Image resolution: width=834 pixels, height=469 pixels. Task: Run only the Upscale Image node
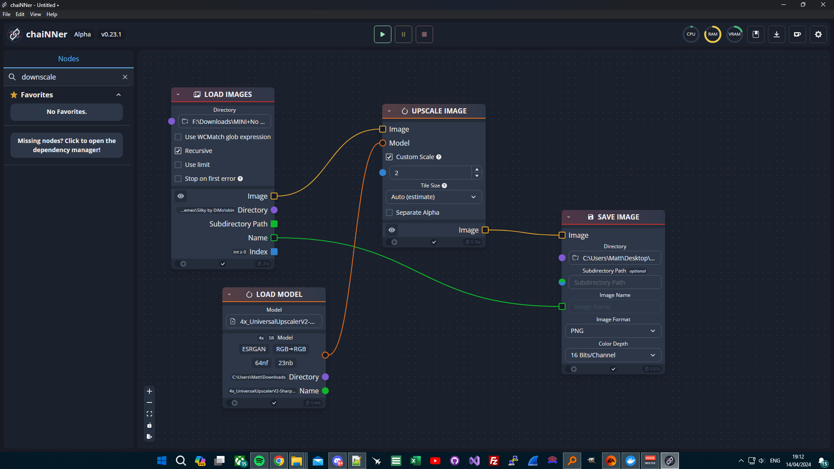[x=394, y=242]
